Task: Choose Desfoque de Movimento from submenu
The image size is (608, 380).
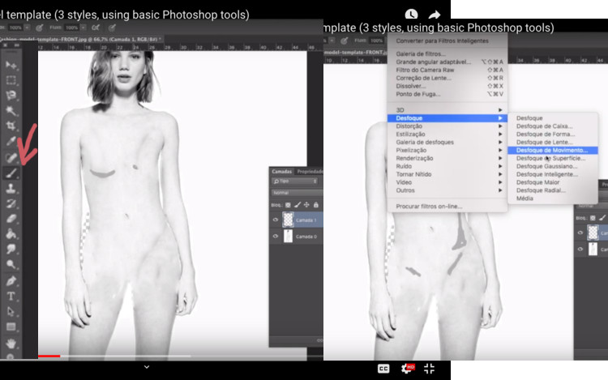Action: point(553,150)
